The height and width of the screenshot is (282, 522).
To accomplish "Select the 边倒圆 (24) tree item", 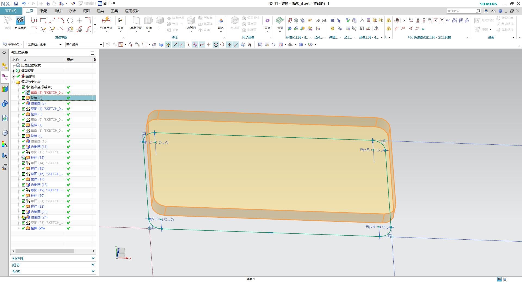I will (39, 217).
